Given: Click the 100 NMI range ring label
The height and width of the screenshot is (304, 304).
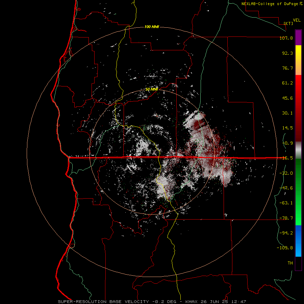Looking at the screenshot, I should tap(152, 27).
